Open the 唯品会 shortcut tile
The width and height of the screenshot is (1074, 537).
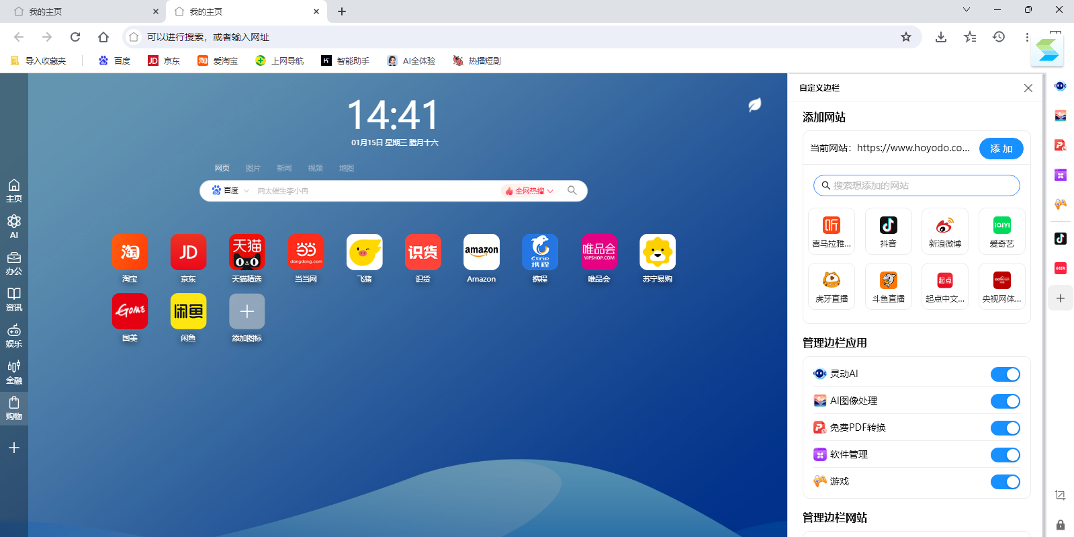point(599,252)
